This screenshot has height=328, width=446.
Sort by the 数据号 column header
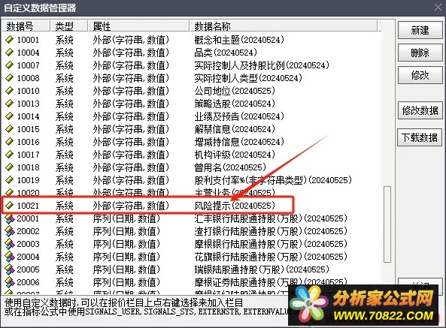26,26
